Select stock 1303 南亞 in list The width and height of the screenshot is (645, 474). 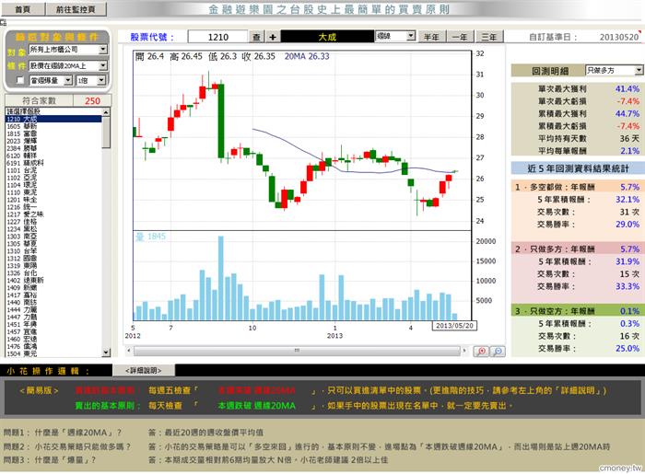(x=53, y=237)
